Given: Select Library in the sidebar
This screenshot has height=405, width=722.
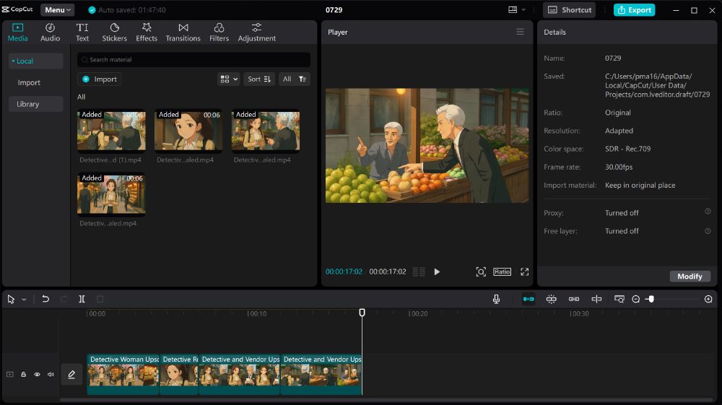Looking at the screenshot, I should coord(35,104).
